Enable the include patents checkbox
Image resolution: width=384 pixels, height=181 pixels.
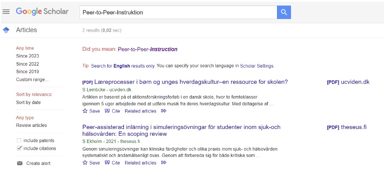click(19, 140)
